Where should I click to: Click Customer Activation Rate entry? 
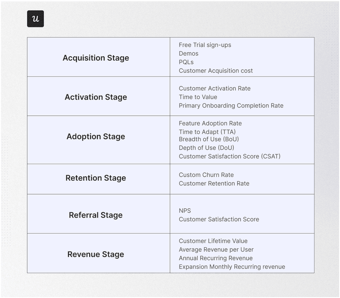point(215,89)
